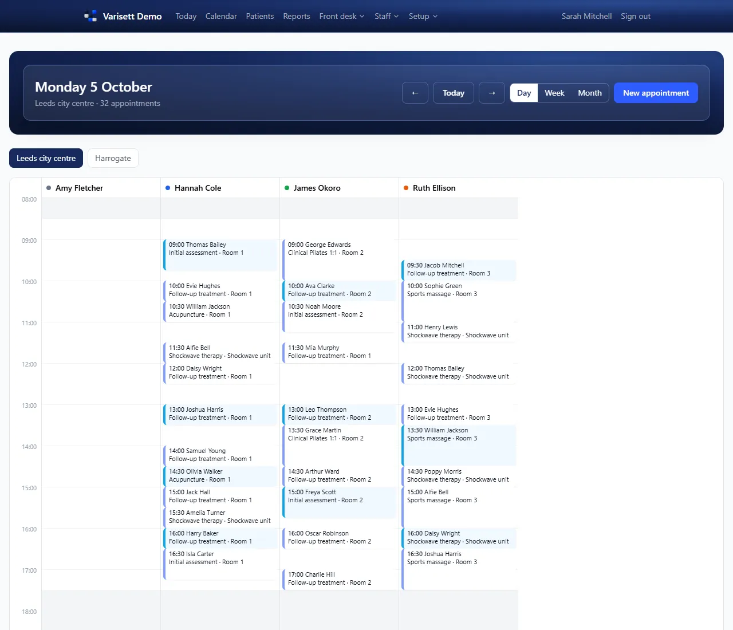Open Sarah Mitchell's profile link

point(586,16)
